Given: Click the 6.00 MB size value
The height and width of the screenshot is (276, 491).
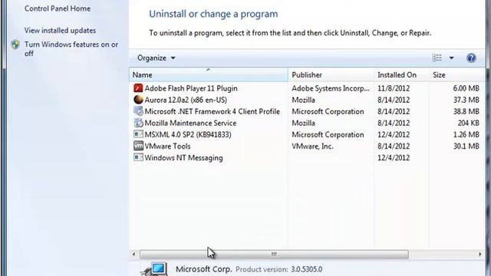Looking at the screenshot, I should [466, 88].
